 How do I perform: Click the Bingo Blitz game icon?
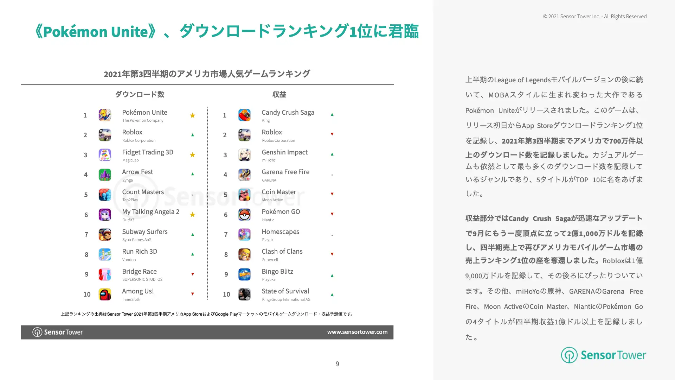point(244,274)
